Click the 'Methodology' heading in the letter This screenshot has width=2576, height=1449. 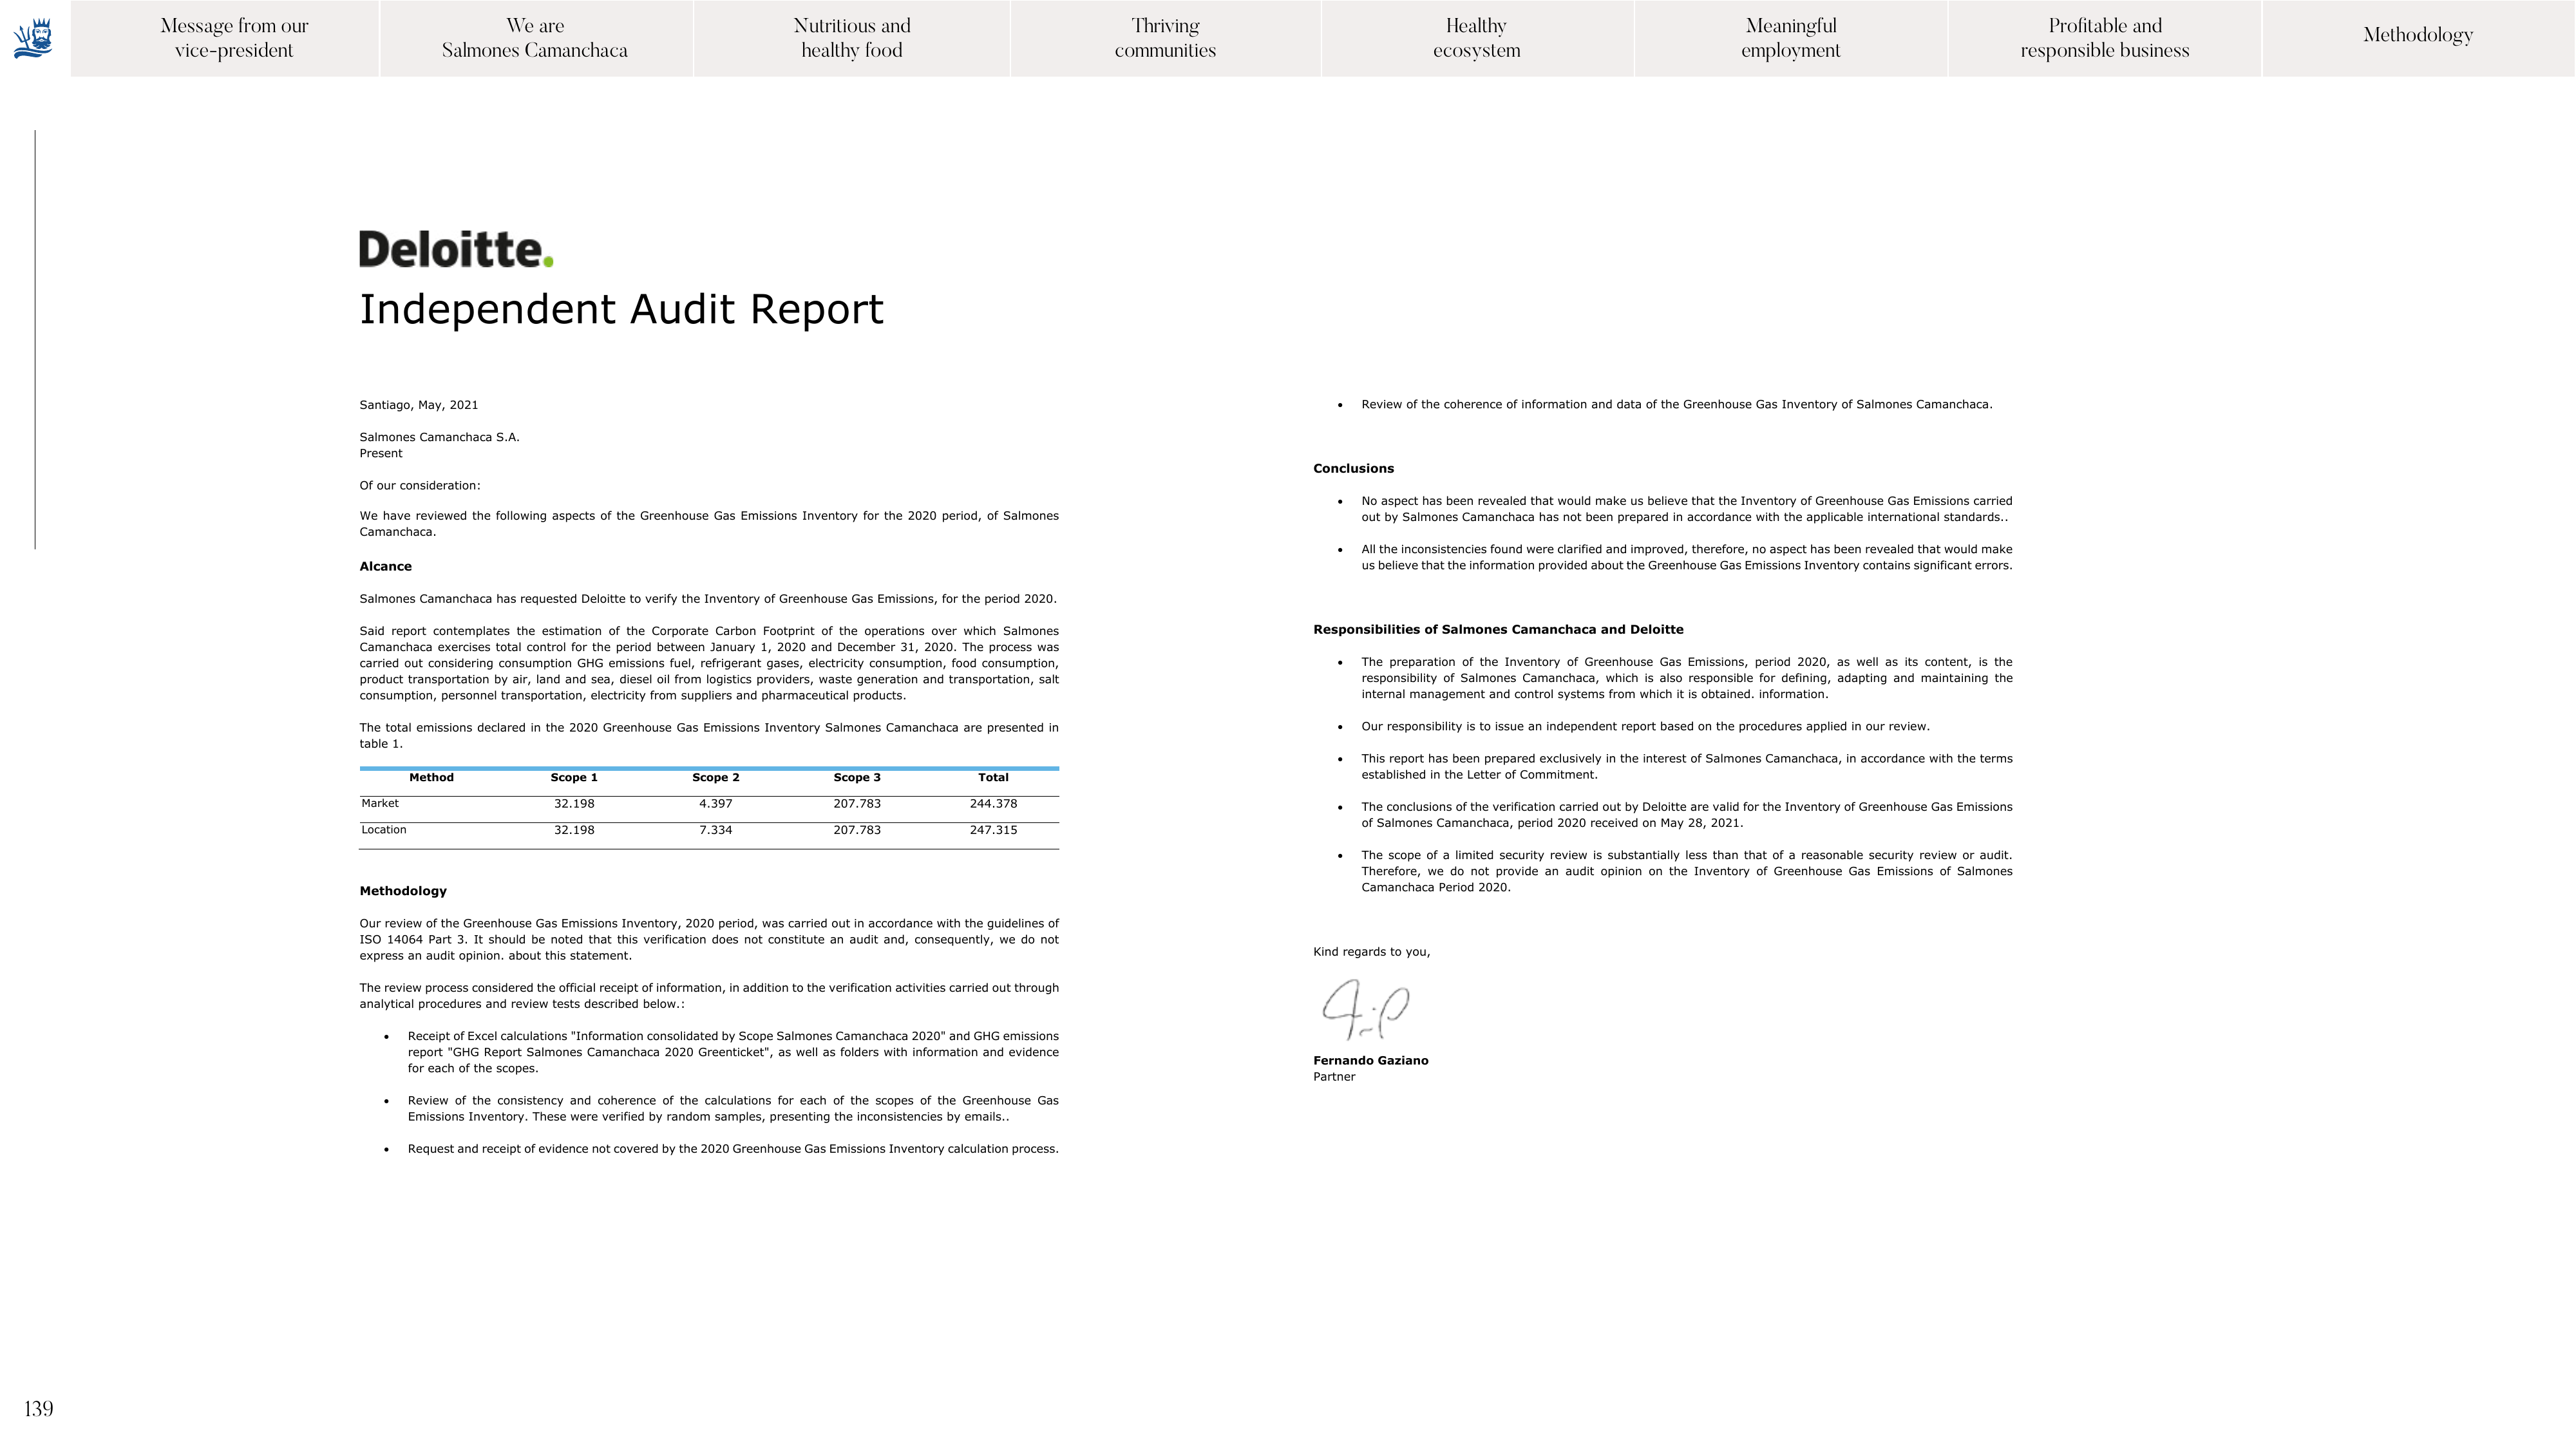click(403, 891)
